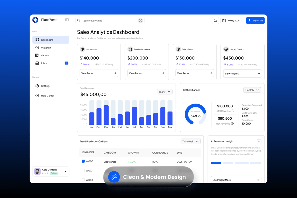Click the Net Revenue info icon
The width and height of the screenshot is (297, 198).
click(x=232, y=124)
